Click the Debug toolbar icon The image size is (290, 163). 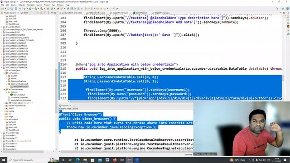click(24, 9)
